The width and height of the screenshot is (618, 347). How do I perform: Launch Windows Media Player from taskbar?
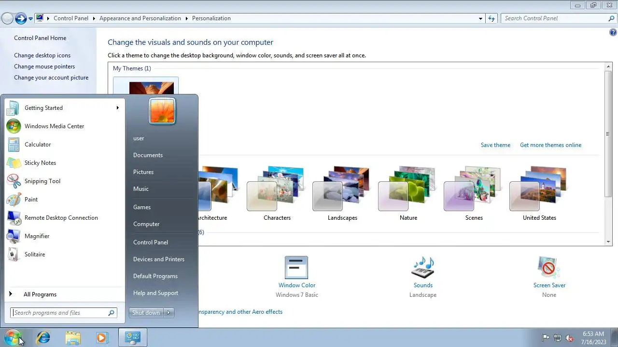tap(102, 337)
